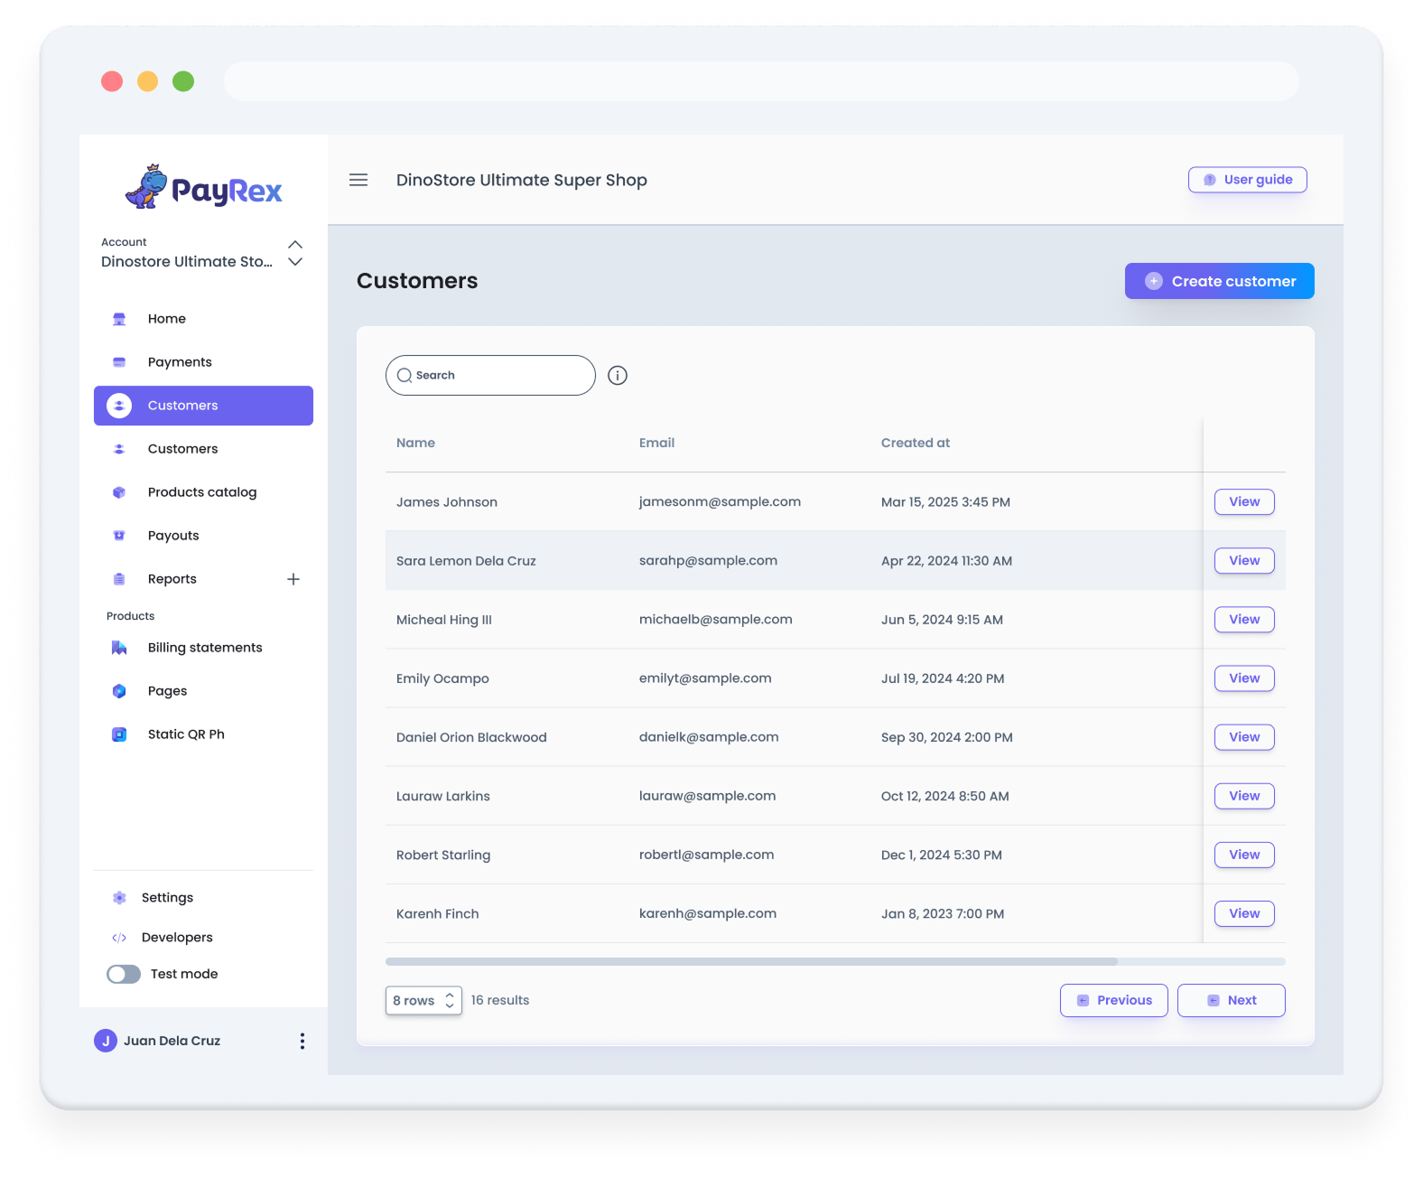Expand the Account switcher dropdown

(294, 253)
